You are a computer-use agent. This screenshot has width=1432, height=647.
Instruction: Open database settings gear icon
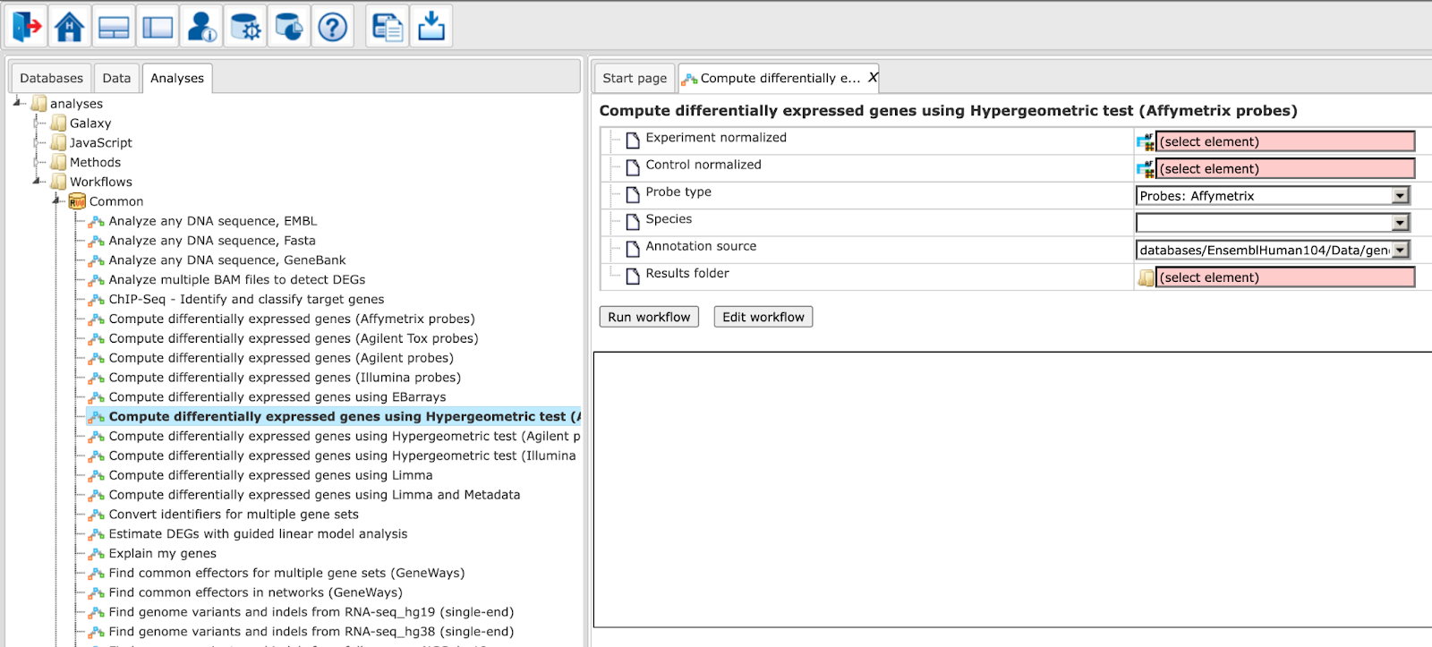245,26
